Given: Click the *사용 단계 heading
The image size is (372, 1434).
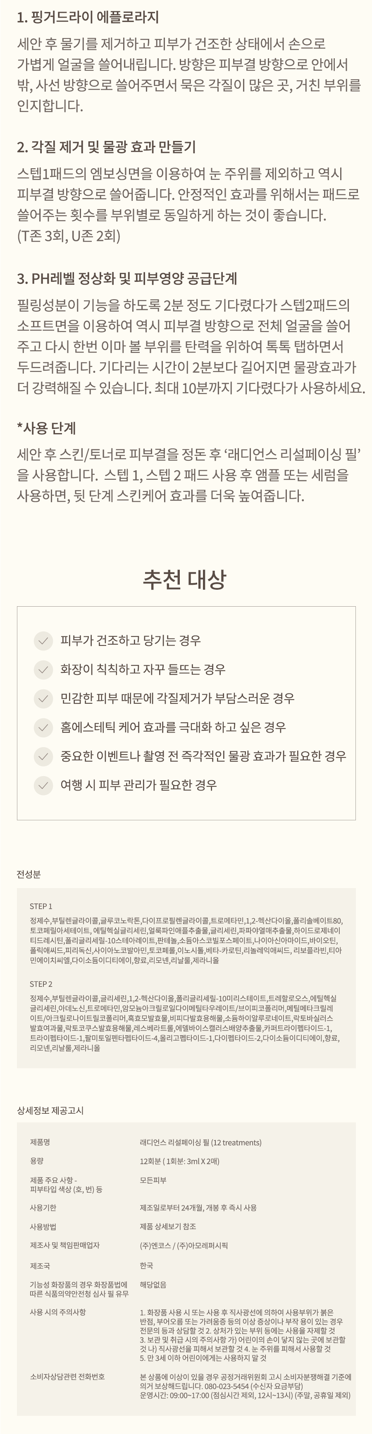Looking at the screenshot, I should coord(46,429).
